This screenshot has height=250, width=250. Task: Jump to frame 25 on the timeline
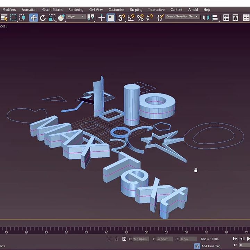tap(46, 232)
